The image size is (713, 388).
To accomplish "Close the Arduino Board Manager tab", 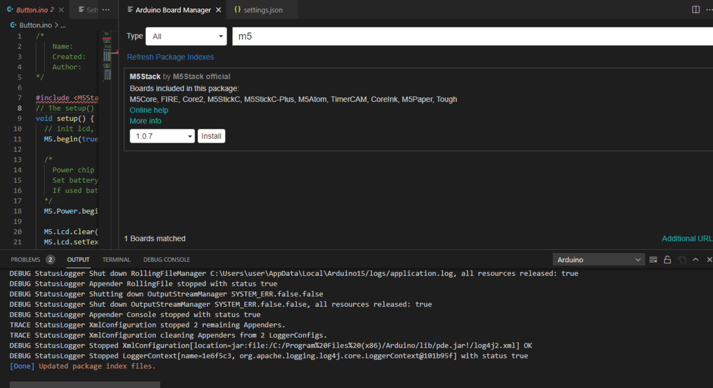I will [219, 10].
